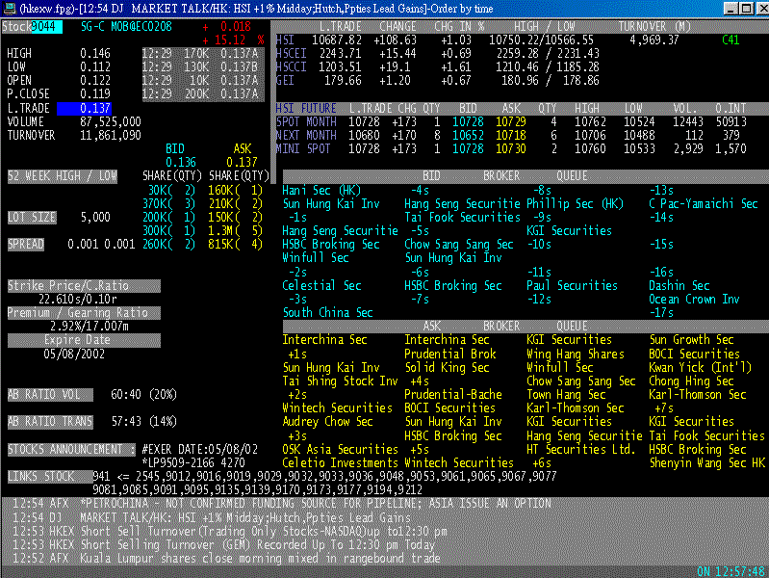Click the Expire Date header
The image size is (769, 578).
coord(84,340)
